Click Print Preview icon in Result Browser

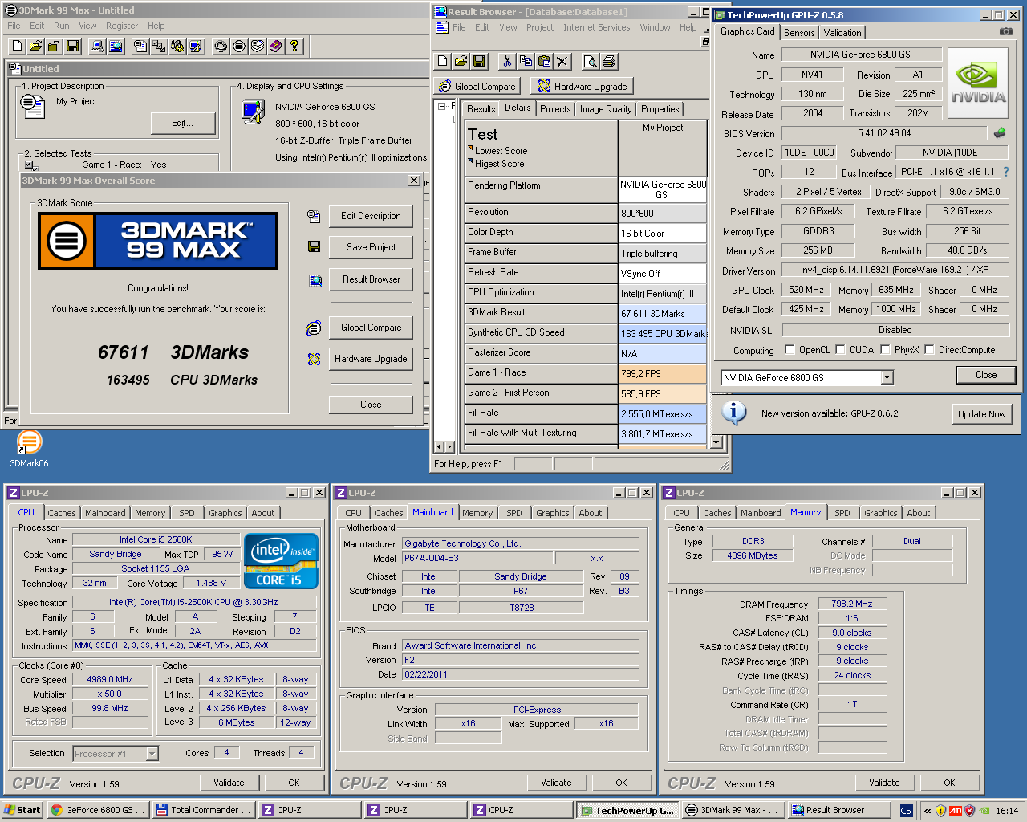coord(591,61)
